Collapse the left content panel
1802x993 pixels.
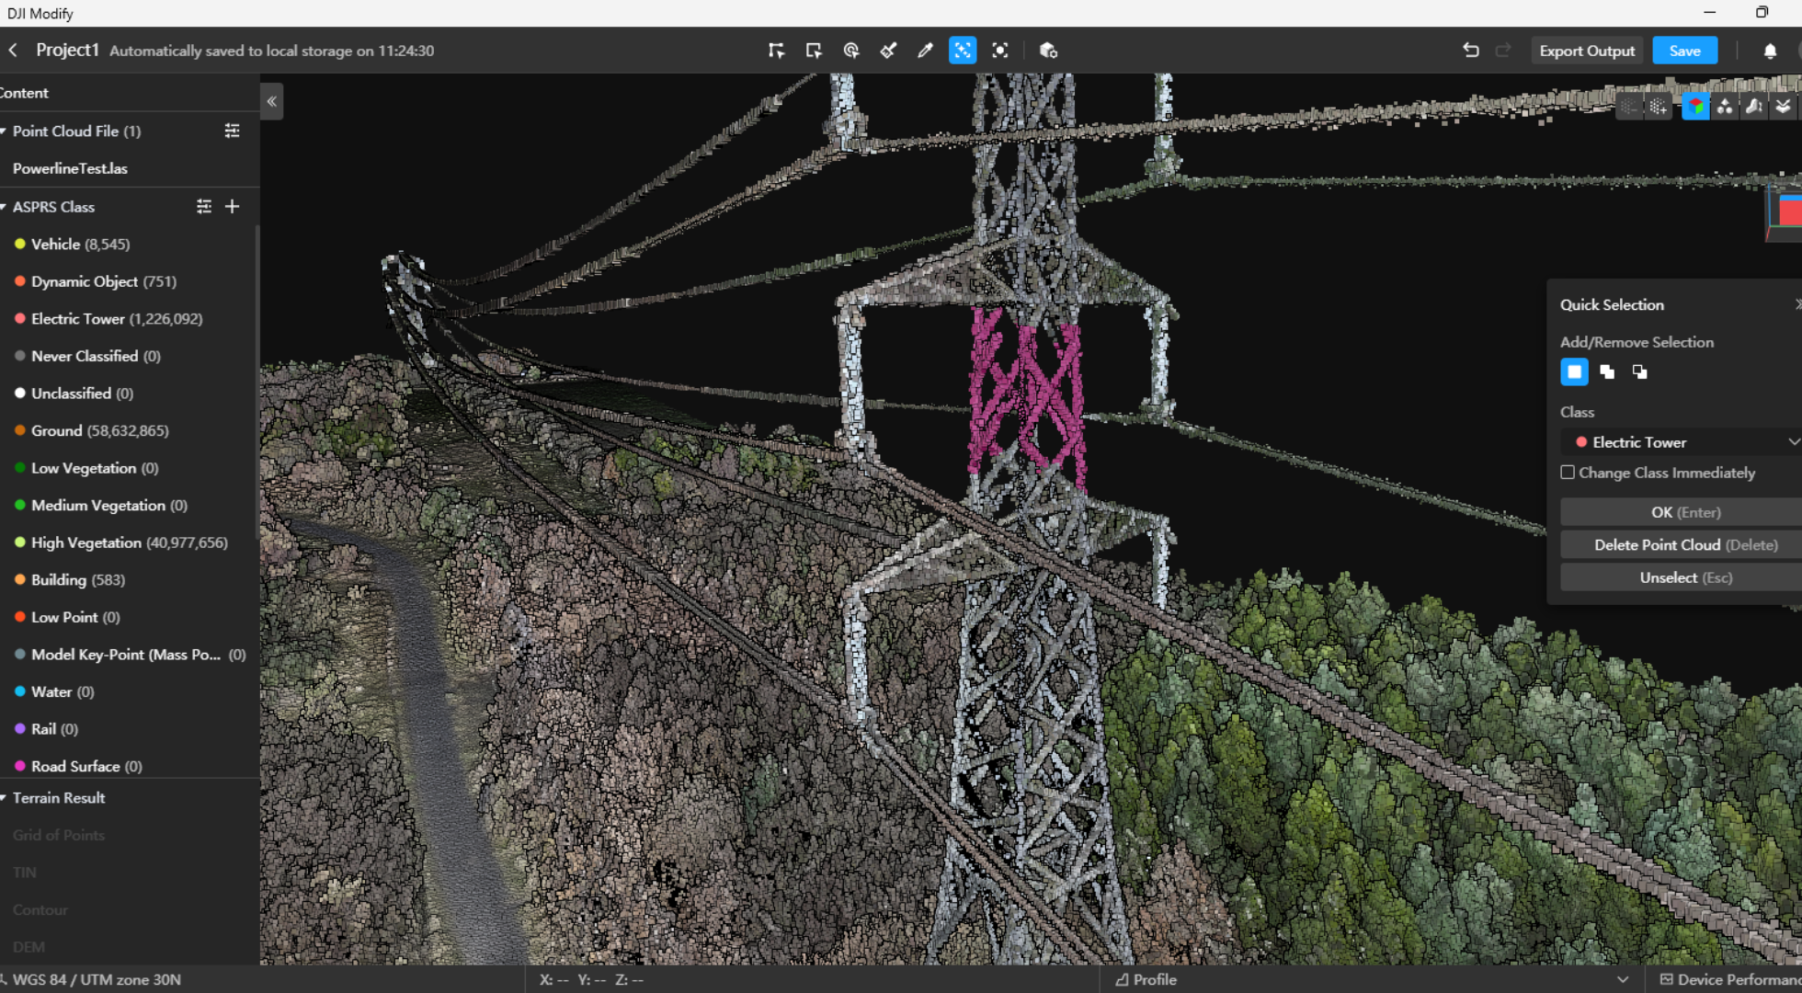coord(272,101)
